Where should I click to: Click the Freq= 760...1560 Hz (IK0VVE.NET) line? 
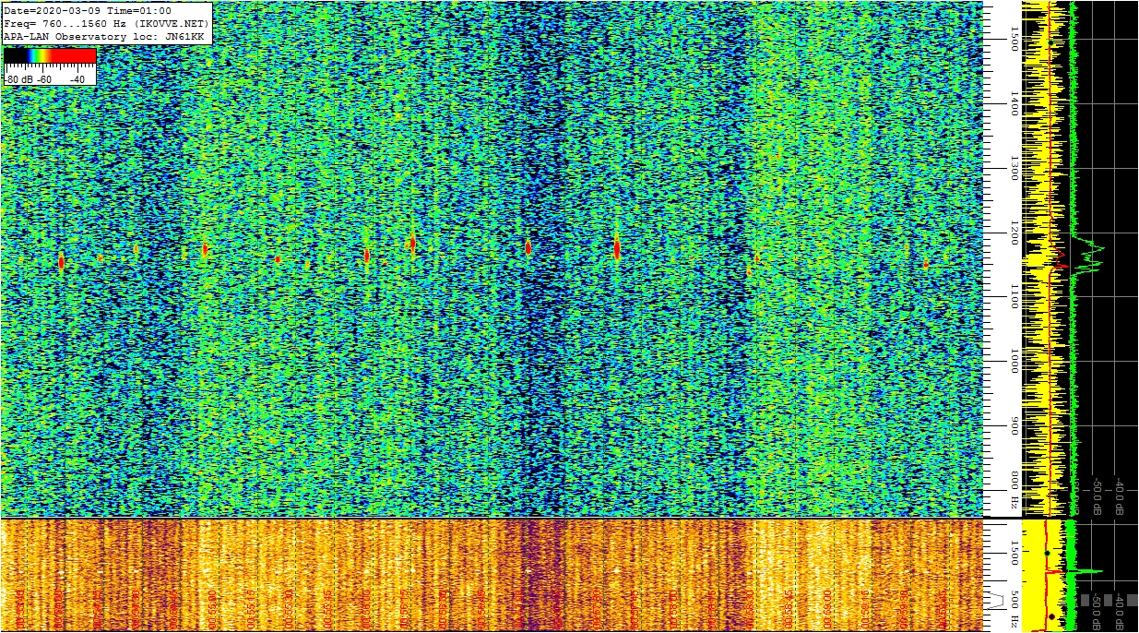[107, 23]
